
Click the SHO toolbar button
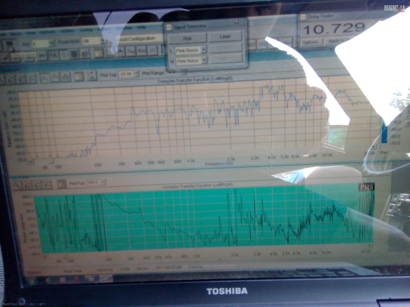click(x=262, y=44)
